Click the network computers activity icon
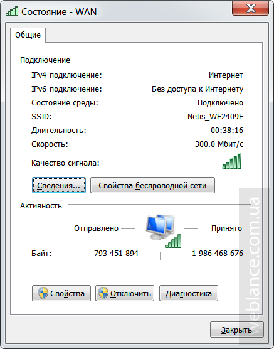Screen dimensions: 274x349 click(164, 230)
